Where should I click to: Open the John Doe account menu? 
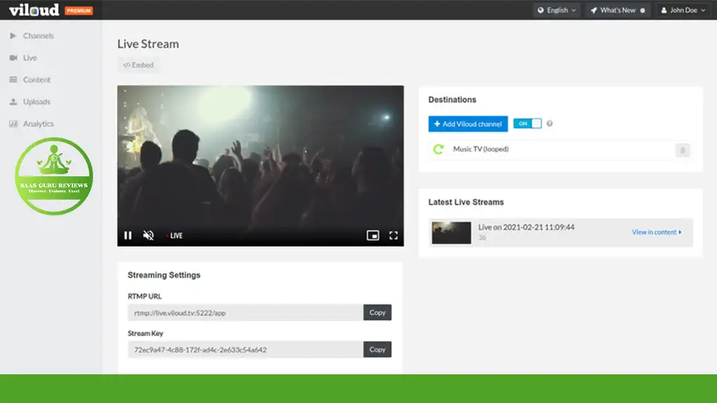[x=683, y=10]
